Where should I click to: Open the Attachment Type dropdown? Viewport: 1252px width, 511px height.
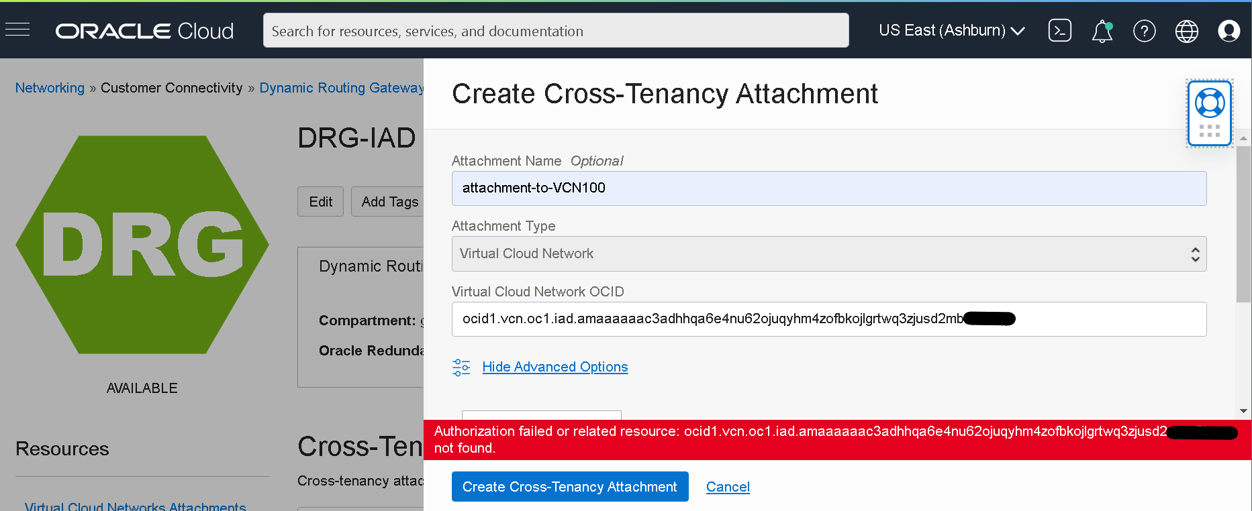pos(828,254)
